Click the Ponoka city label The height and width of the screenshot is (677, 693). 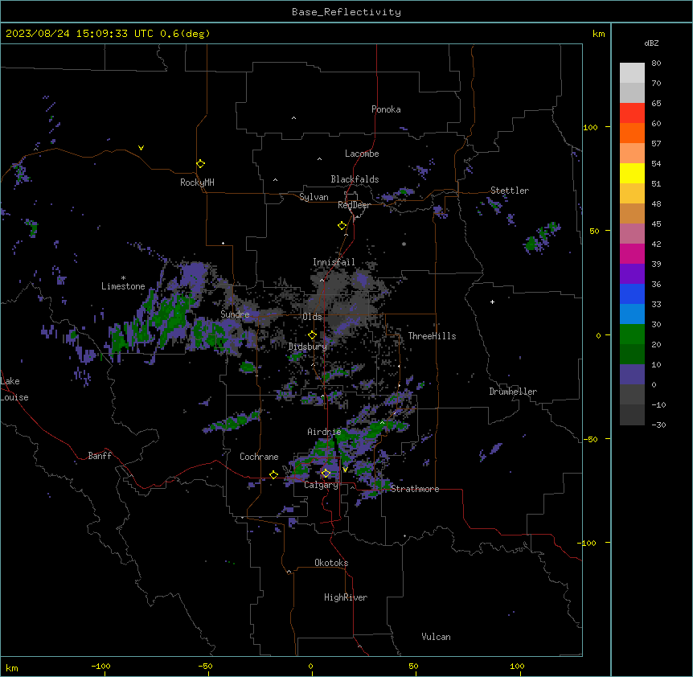coord(386,109)
